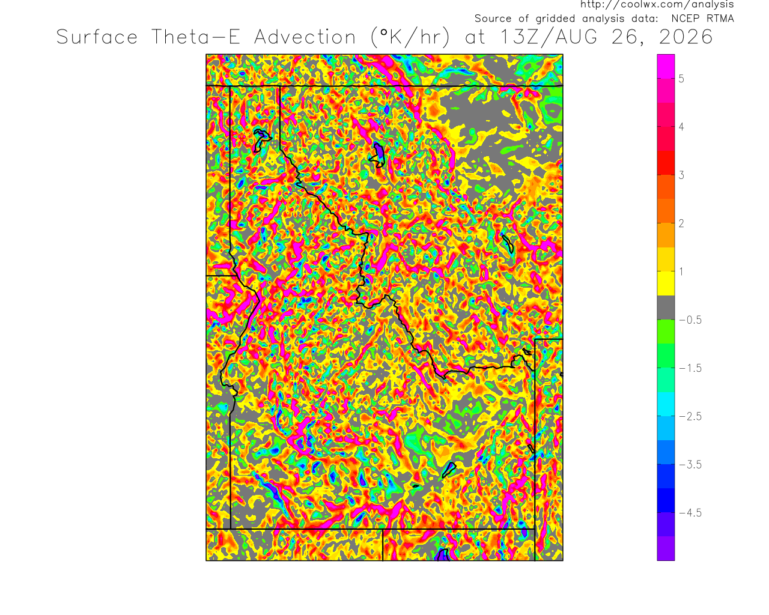Click the colorbar label -1.5

[690, 368]
